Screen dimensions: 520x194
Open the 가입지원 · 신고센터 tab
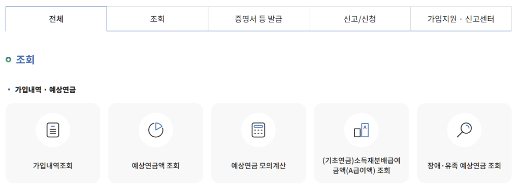461,19
